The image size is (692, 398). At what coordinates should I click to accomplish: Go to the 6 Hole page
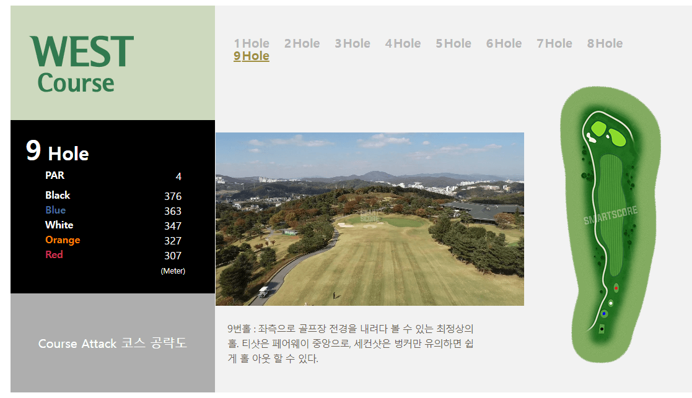coord(504,43)
